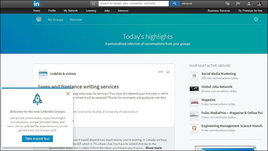The width and height of the screenshot is (268, 151).
Task: Open the post's three-dot options menu
Action: [160, 72]
